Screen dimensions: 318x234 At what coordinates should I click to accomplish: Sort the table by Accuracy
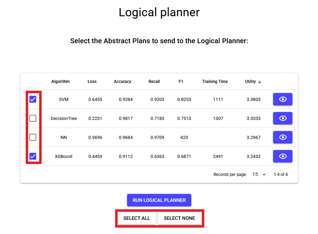tap(122, 82)
